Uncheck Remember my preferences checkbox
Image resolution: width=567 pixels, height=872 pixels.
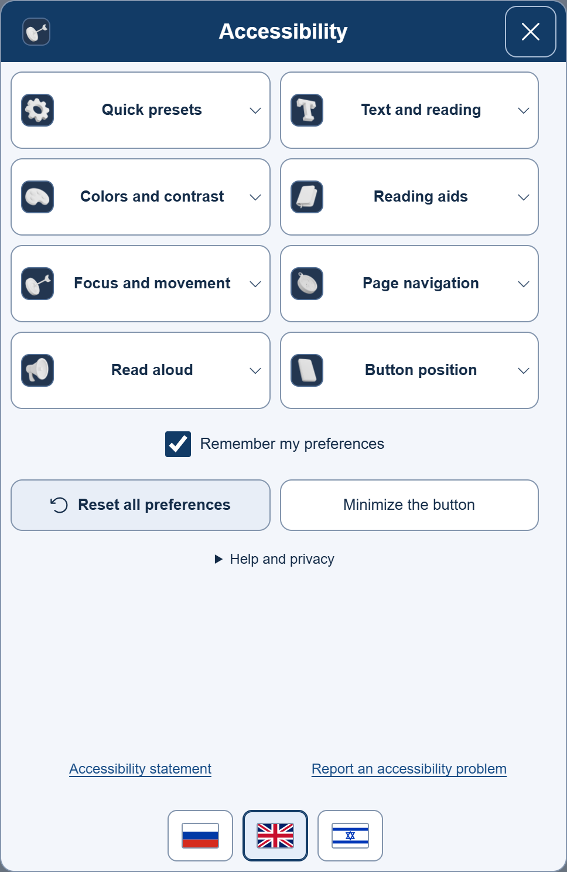coord(178,444)
